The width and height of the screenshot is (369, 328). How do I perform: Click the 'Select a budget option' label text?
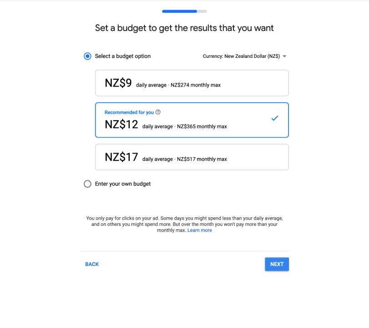[x=122, y=56]
